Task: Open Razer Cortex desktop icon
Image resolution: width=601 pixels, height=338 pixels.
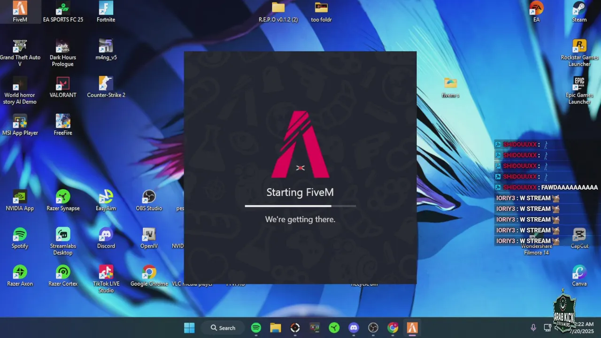Action: click(x=63, y=276)
